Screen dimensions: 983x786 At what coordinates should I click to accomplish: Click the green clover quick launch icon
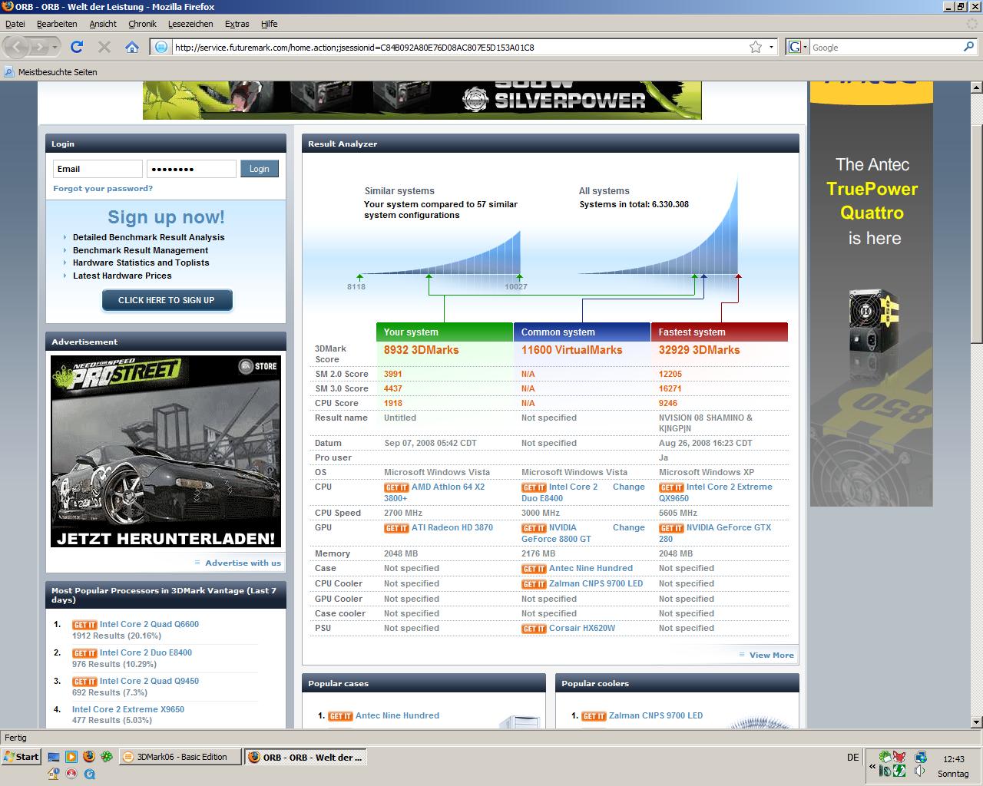coord(107,757)
